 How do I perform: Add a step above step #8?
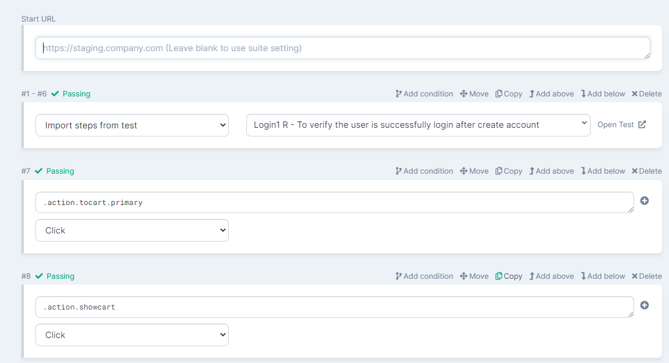coord(551,276)
